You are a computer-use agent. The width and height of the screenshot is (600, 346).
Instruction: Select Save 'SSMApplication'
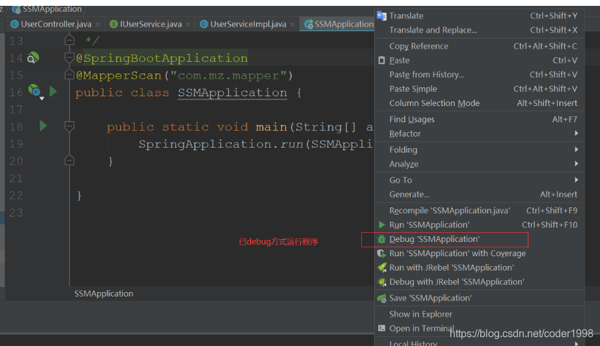coord(480,298)
